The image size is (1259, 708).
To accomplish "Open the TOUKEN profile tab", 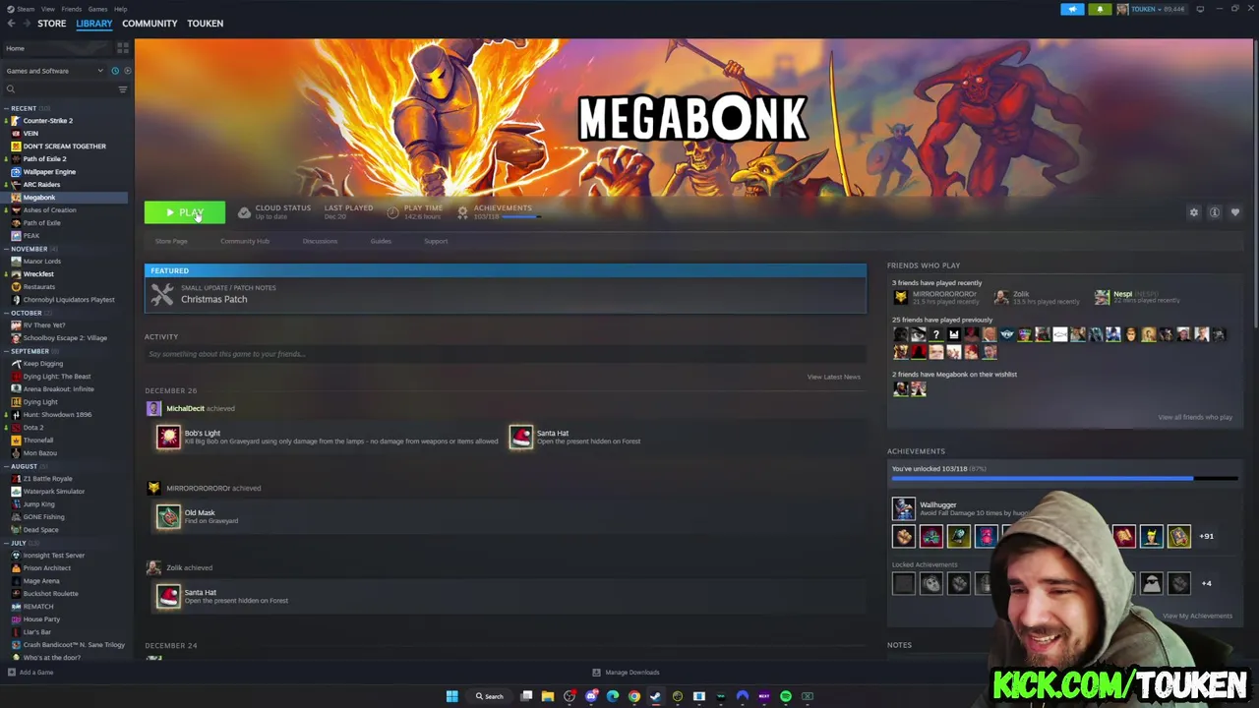I will (x=205, y=24).
